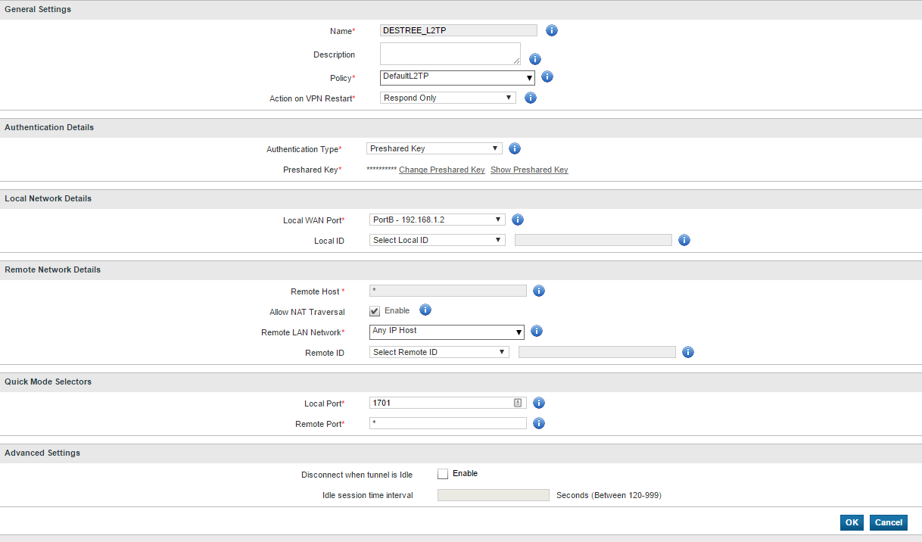Click info icon for Local ID
The width and height of the screenshot is (922, 542).
[684, 240]
